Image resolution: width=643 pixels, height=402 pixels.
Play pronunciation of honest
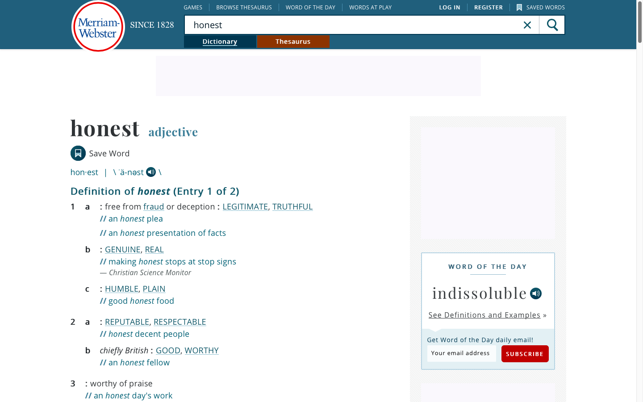tap(151, 172)
